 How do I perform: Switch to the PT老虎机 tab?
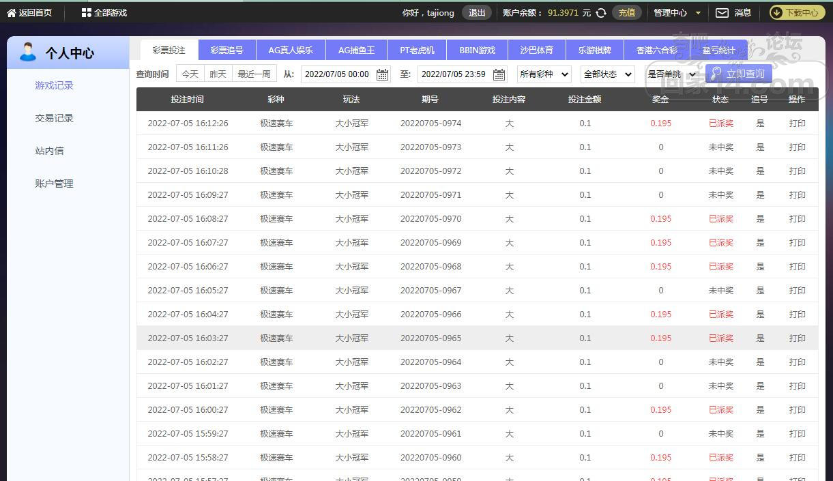pyautogui.click(x=417, y=50)
